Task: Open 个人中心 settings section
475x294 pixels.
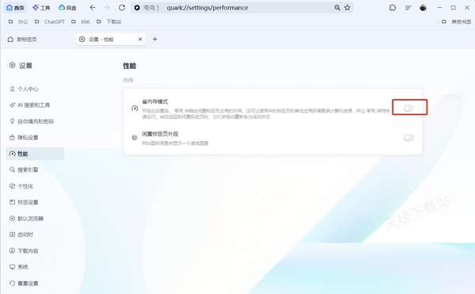Action: point(24,89)
